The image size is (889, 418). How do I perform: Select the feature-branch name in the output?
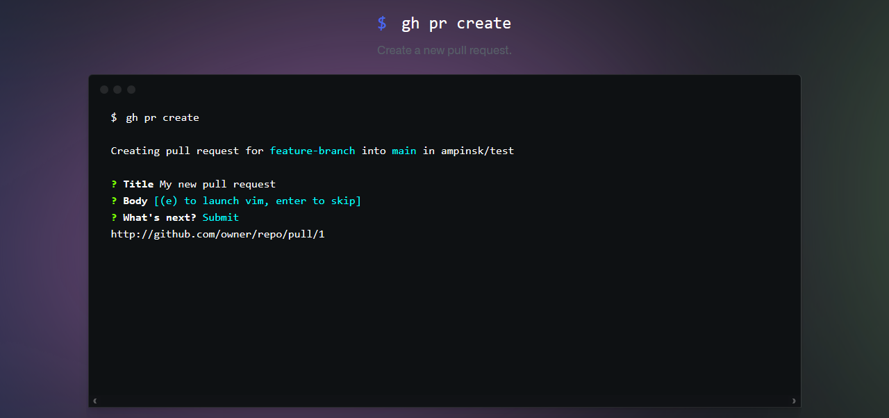(x=313, y=151)
